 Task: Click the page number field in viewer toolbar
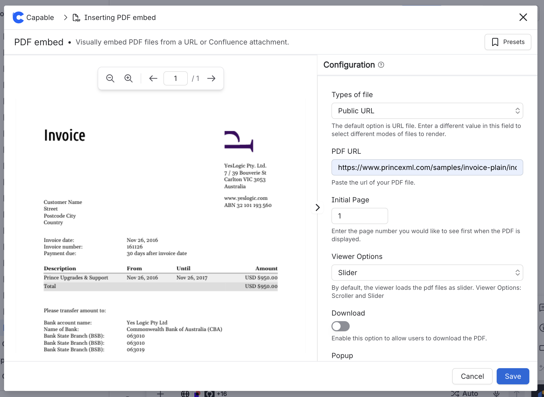tap(175, 78)
